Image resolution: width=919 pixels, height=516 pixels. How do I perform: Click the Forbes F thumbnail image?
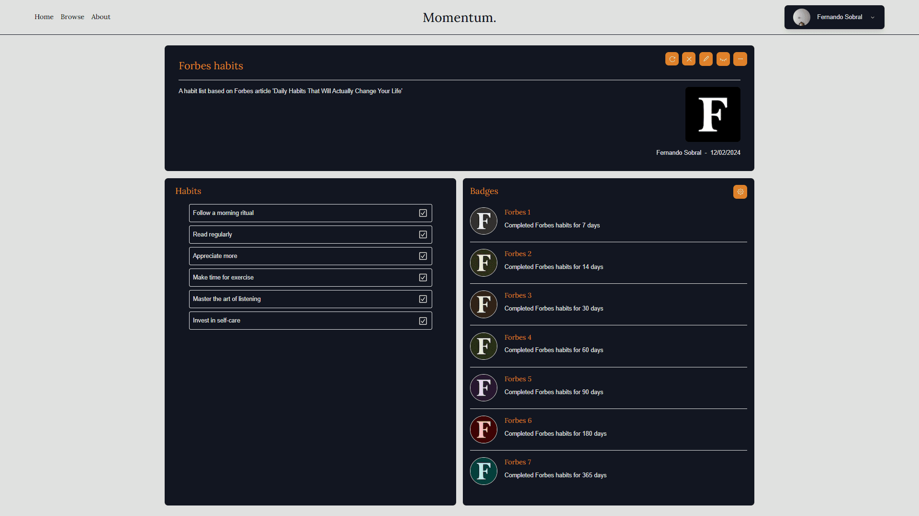pyautogui.click(x=713, y=114)
